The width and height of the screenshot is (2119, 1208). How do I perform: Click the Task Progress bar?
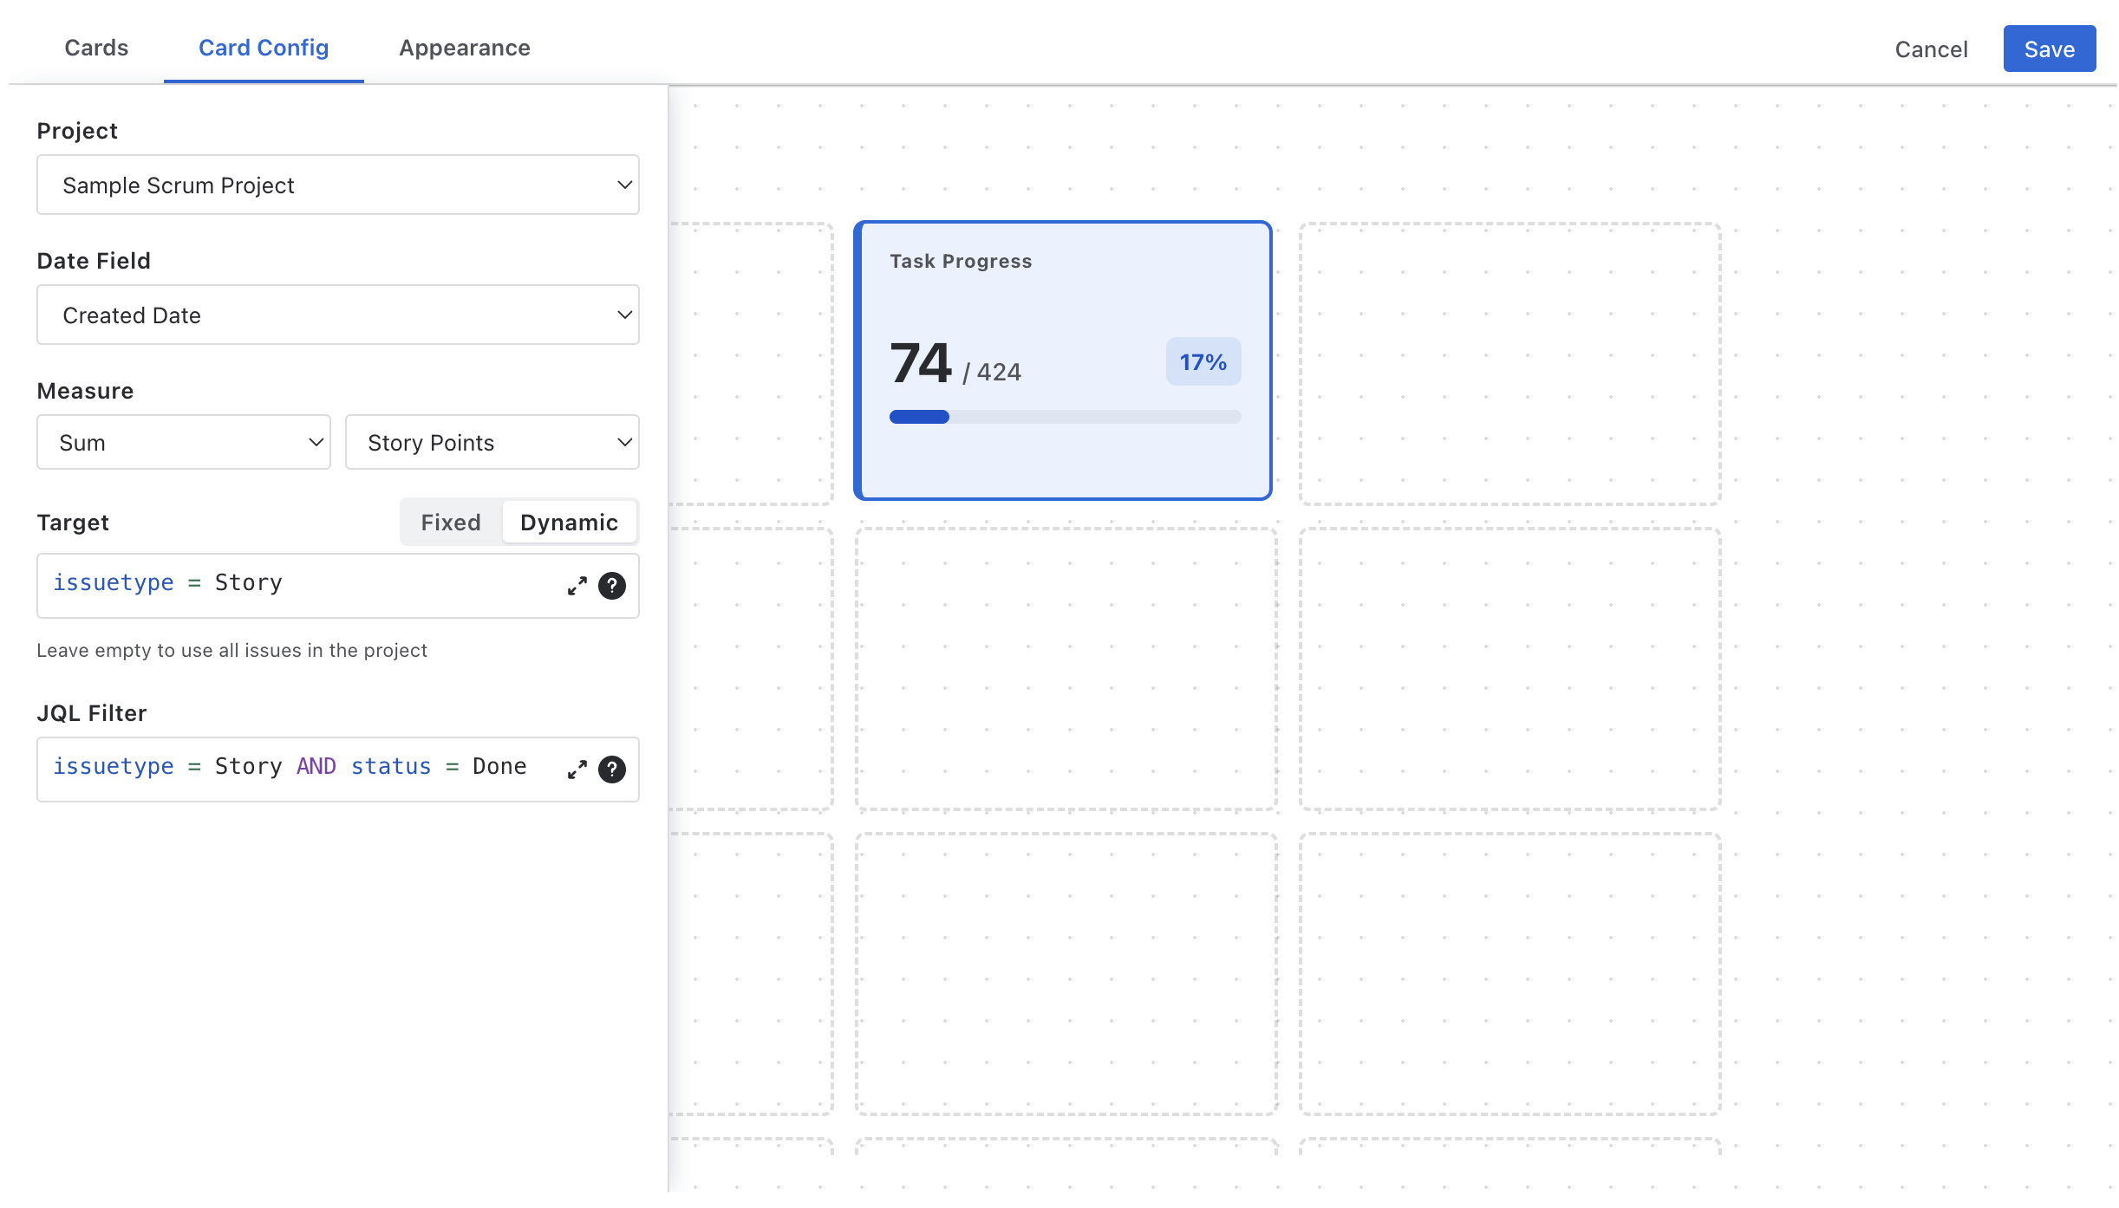[x=1066, y=418]
